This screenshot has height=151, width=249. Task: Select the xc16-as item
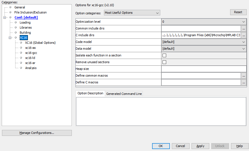click(30, 48)
